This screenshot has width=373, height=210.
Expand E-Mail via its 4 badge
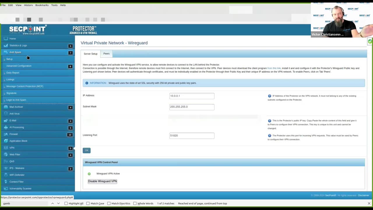click(70, 121)
